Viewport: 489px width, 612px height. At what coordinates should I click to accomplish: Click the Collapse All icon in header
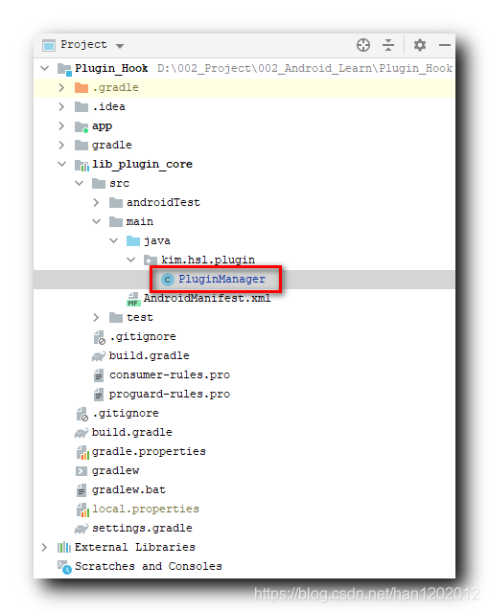click(x=387, y=45)
